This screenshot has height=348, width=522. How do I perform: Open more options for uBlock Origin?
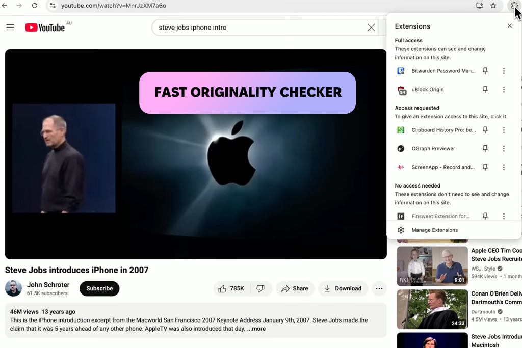(504, 90)
